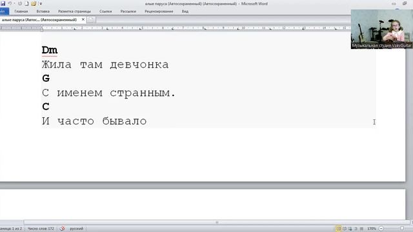Undo the last action

10,4
